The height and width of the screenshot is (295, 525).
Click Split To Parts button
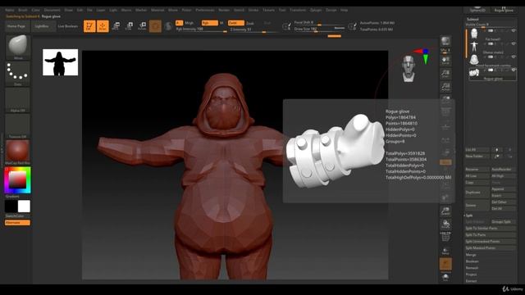[491, 235]
